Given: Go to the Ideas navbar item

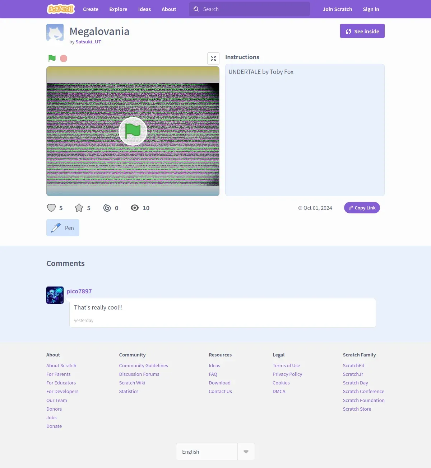Looking at the screenshot, I should (144, 9).
